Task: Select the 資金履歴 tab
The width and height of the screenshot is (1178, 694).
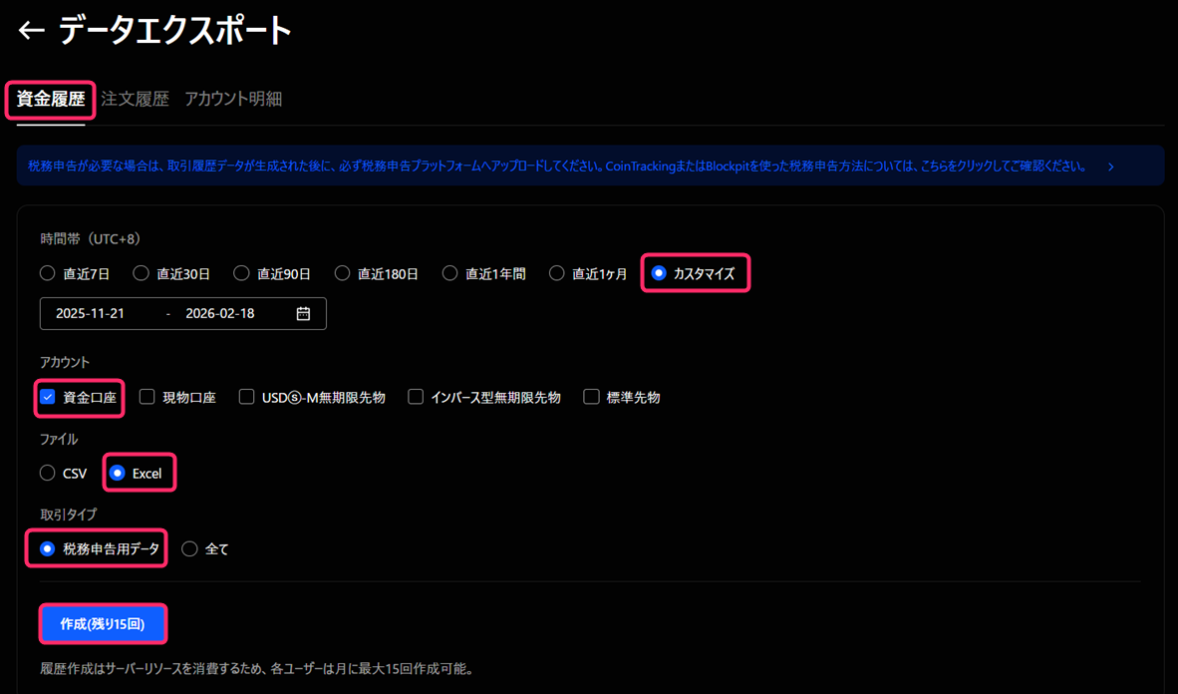Action: [51, 100]
